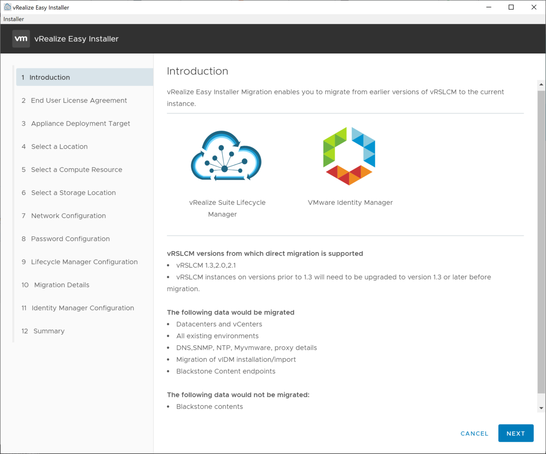The height and width of the screenshot is (454, 546).
Task: Open Password Configuration step
Action: point(70,239)
